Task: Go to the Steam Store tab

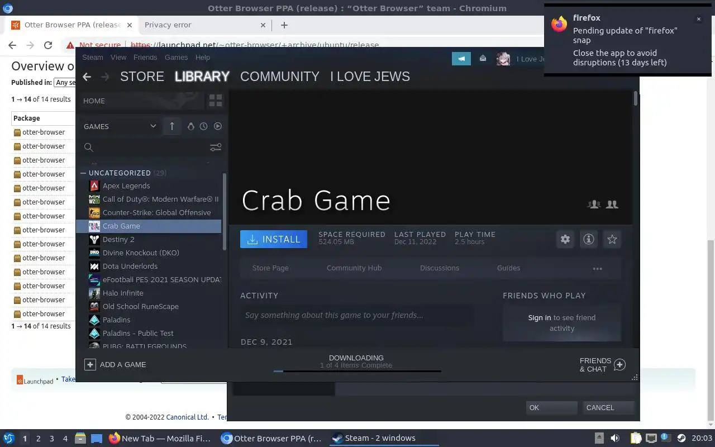Action: tap(142, 77)
